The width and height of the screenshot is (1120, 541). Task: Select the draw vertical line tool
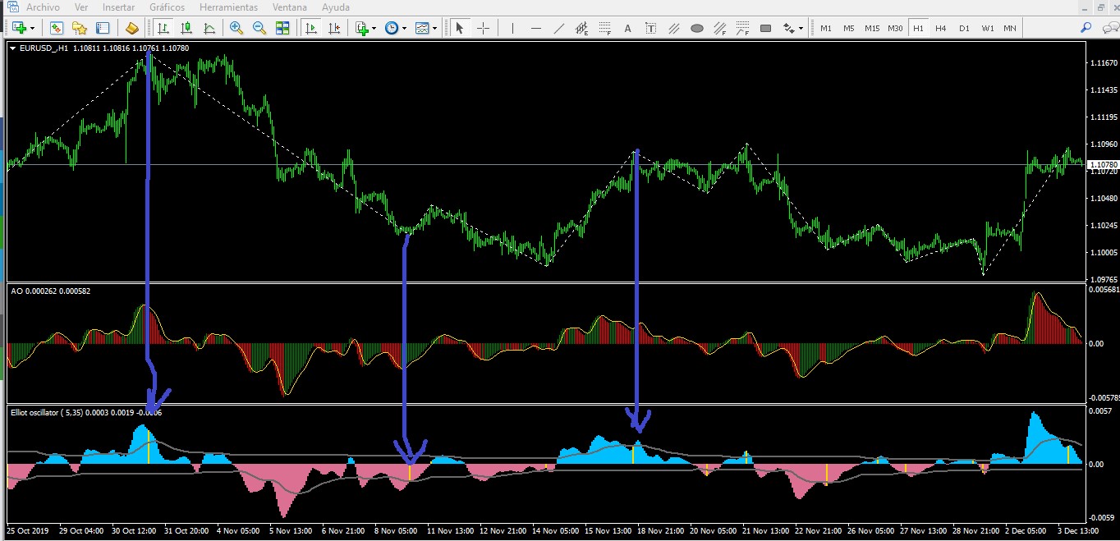tap(512, 28)
